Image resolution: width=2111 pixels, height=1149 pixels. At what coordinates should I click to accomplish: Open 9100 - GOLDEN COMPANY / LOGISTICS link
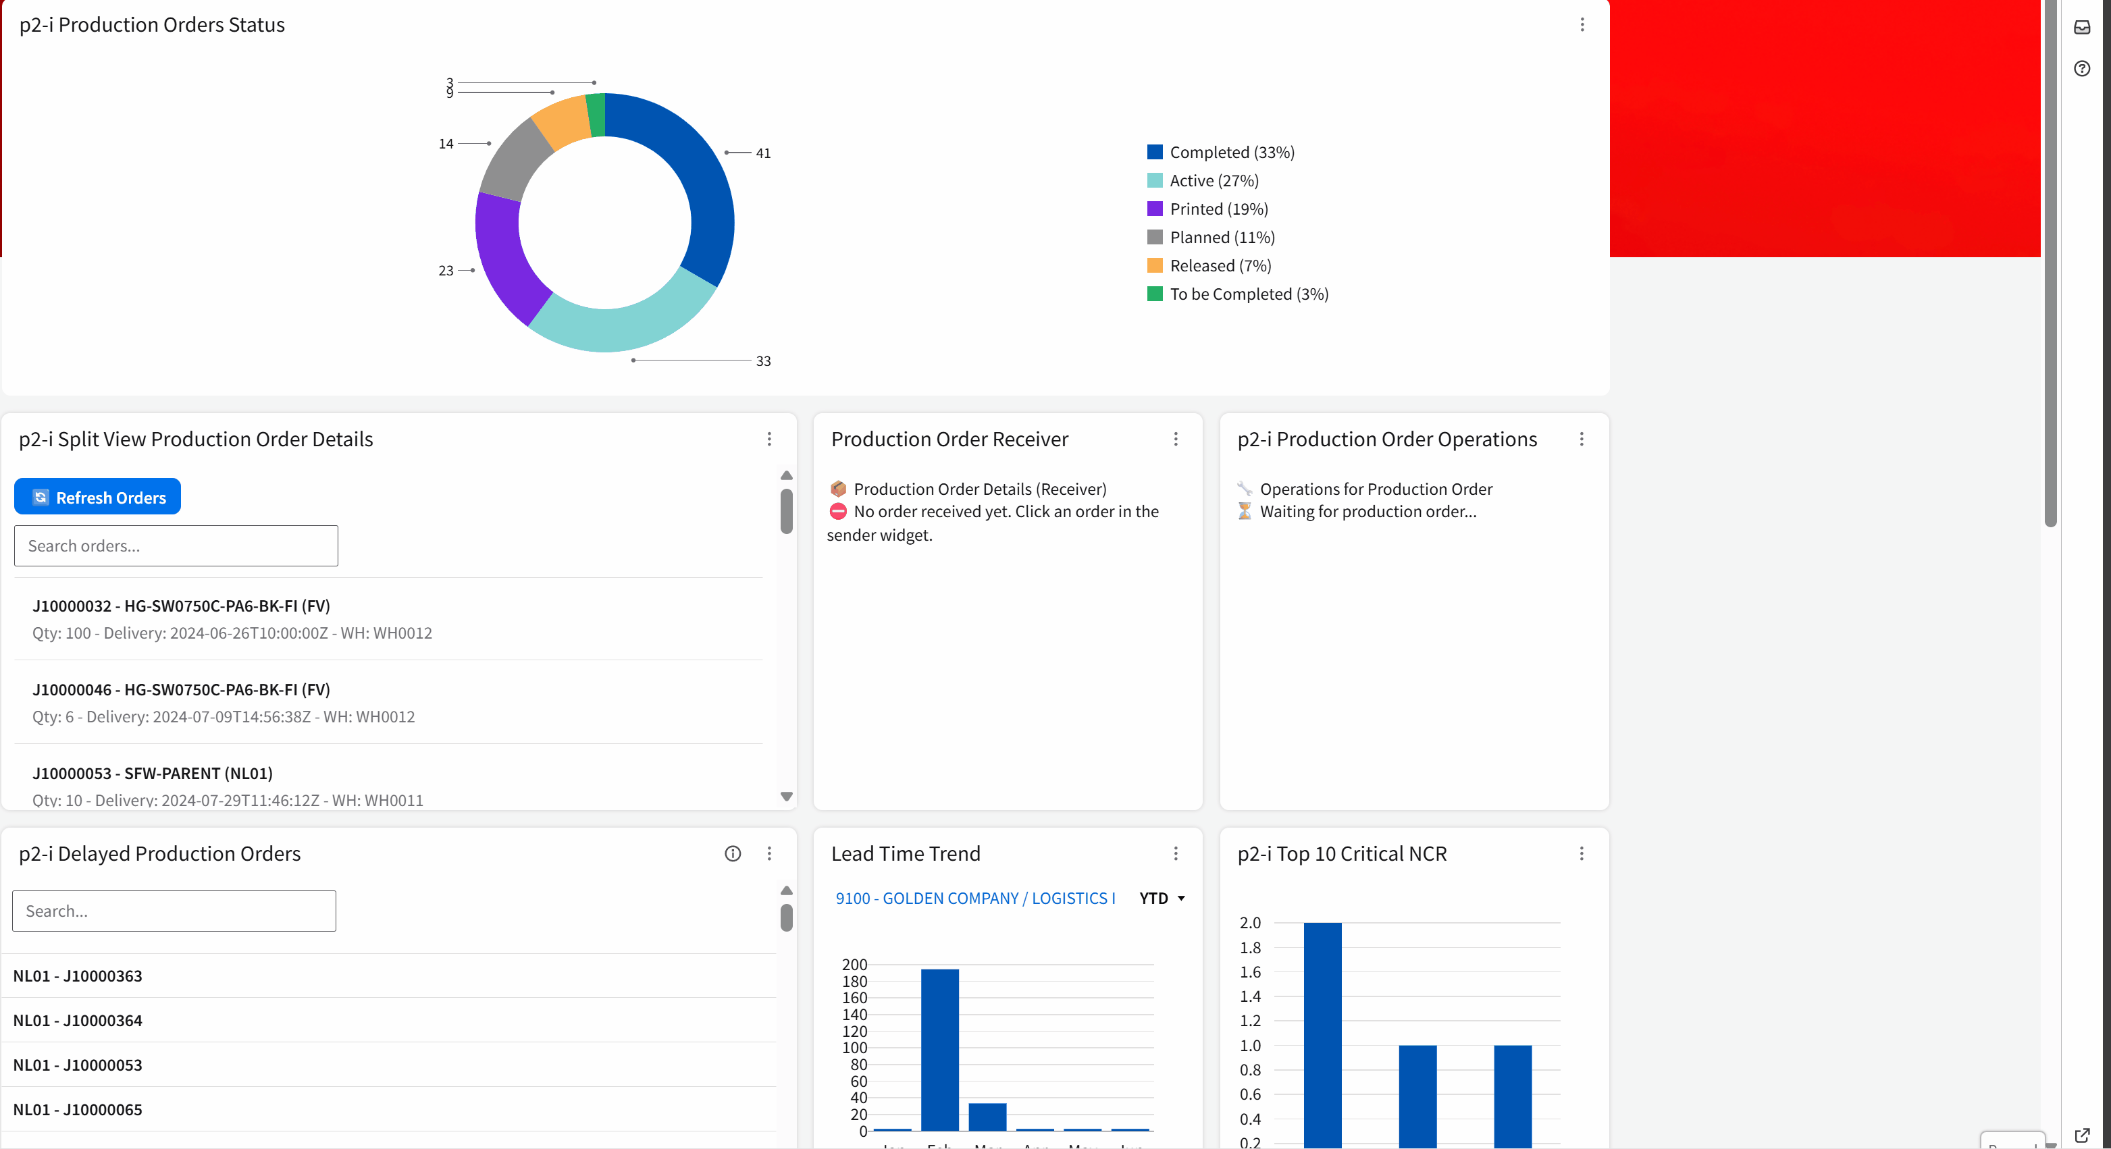(x=974, y=899)
